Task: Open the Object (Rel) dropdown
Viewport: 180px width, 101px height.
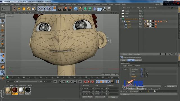Action: [x=87, y=97]
